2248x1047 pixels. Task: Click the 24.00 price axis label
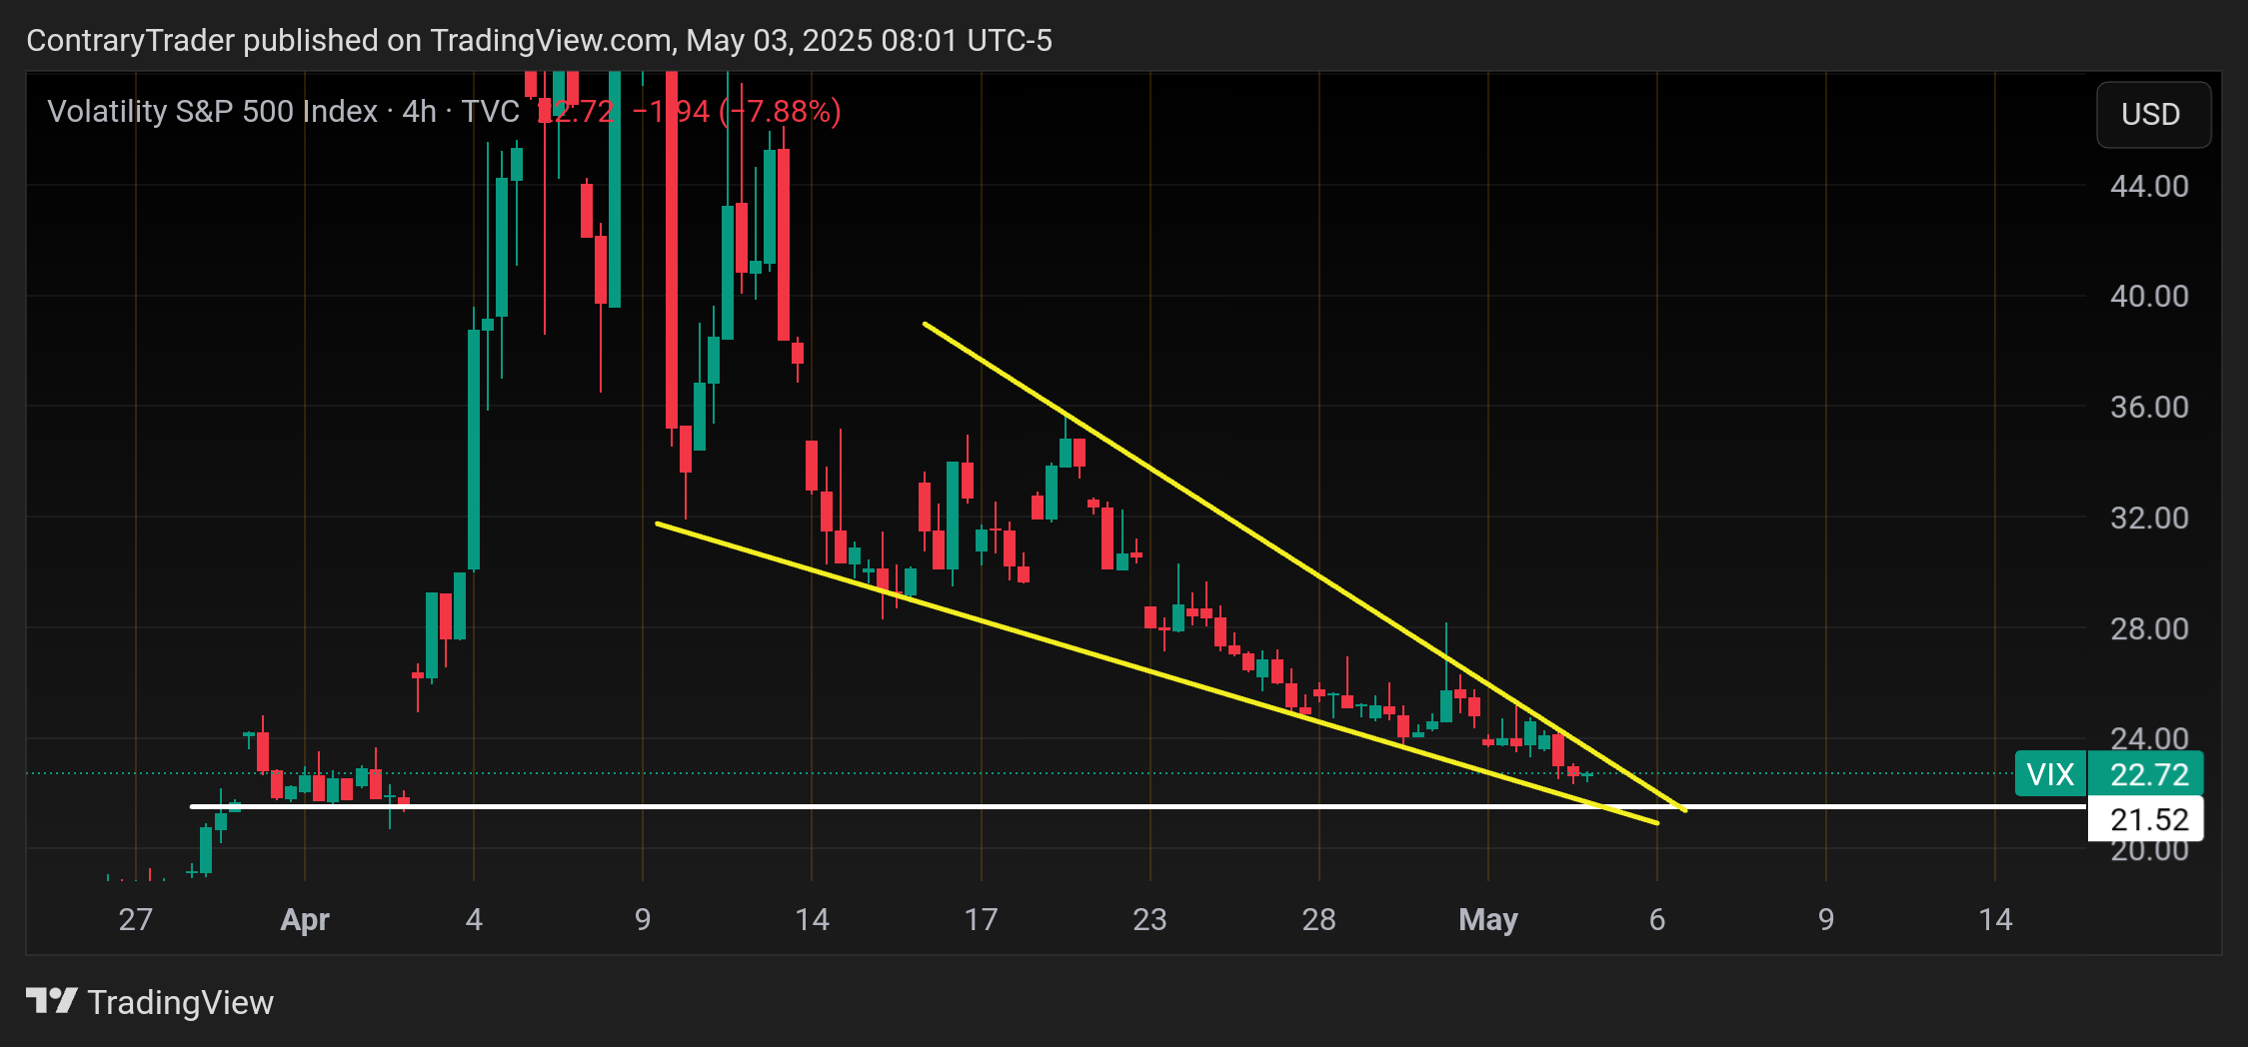(2149, 737)
